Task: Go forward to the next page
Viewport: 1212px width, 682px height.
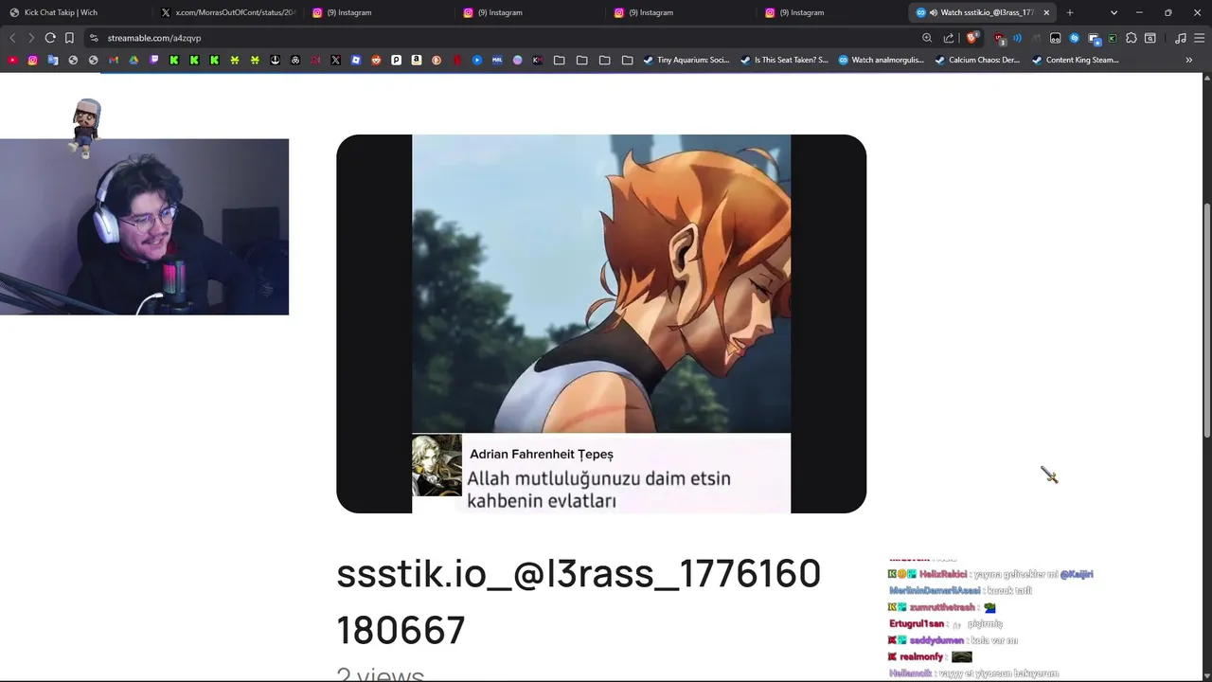Action: click(x=30, y=38)
